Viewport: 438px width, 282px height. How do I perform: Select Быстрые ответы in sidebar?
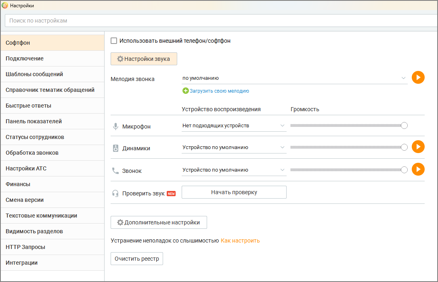[x=52, y=106]
